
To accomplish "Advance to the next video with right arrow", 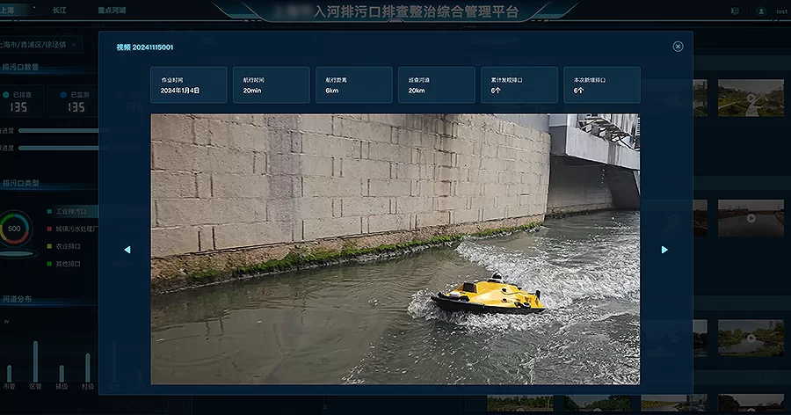I will coord(664,250).
